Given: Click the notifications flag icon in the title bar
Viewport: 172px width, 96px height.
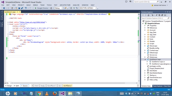Looking at the screenshot, I should pyautogui.click(x=130, y=2).
